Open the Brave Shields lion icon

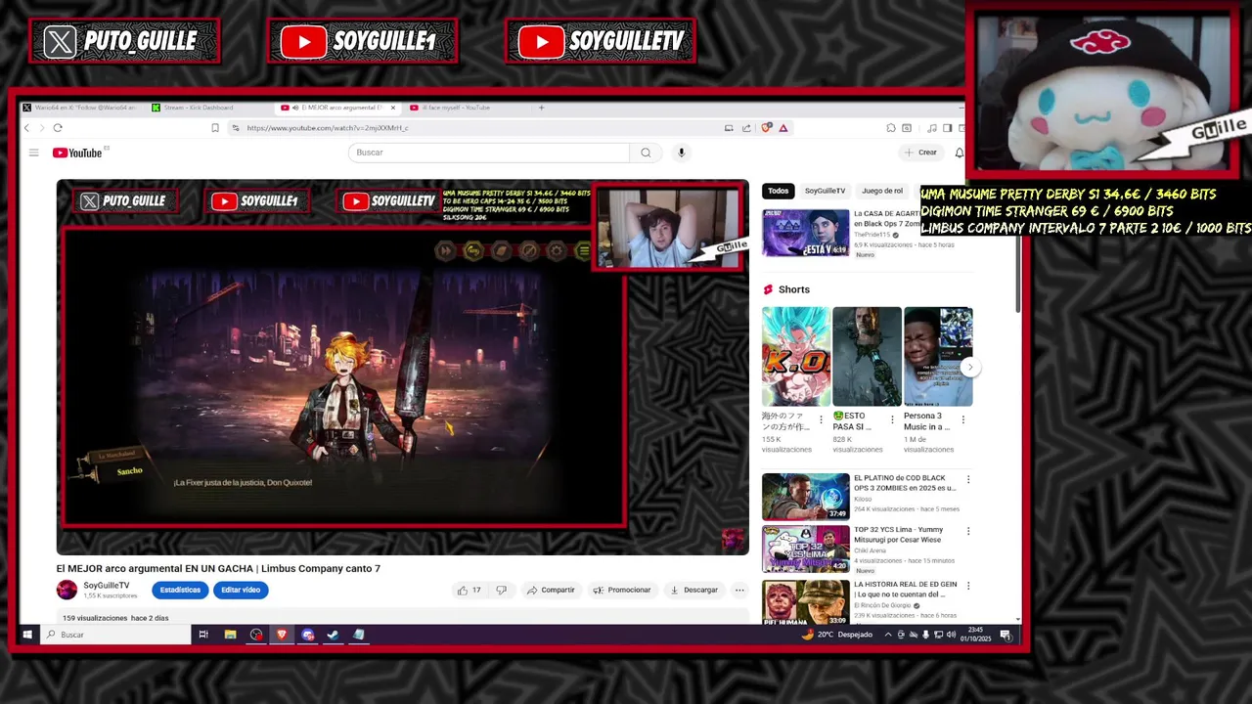click(x=767, y=128)
